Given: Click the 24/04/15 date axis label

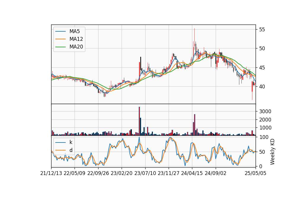Looking at the screenshot, I should [192, 173].
